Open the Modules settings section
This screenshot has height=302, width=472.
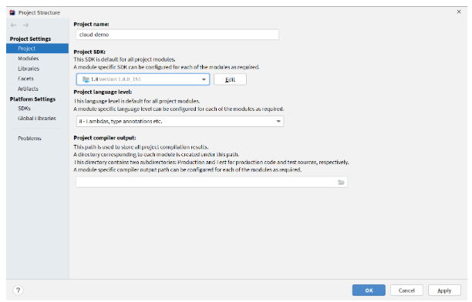tap(29, 59)
